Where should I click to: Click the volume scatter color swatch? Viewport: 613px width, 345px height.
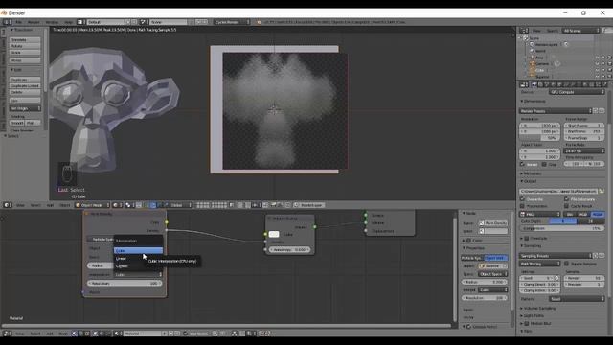click(274, 234)
